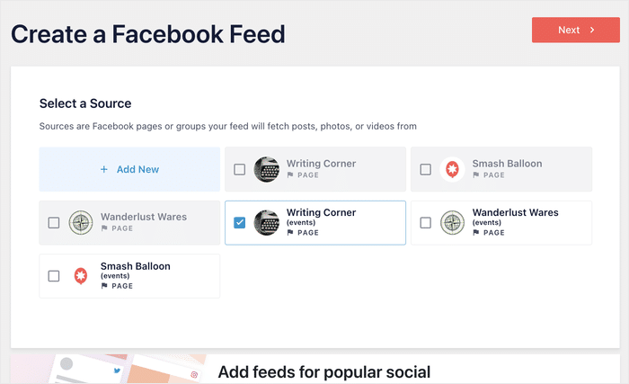Image resolution: width=629 pixels, height=384 pixels.
Task: Click the Create a Facebook Feed title
Action: [x=148, y=34]
